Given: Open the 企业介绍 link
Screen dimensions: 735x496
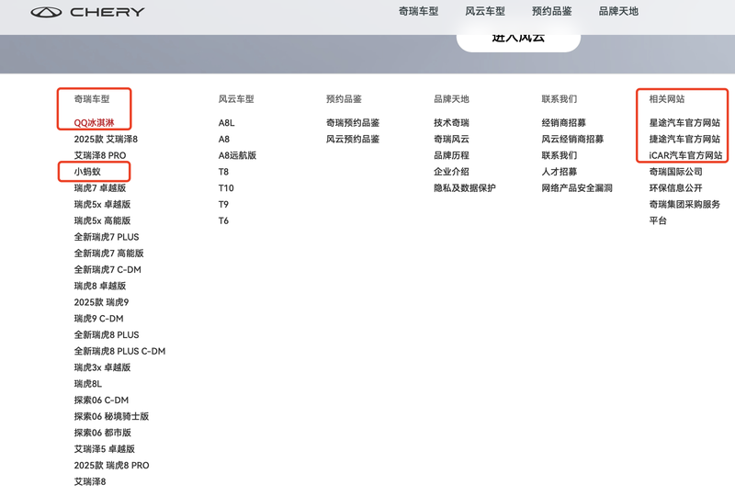Looking at the screenshot, I should [x=451, y=172].
